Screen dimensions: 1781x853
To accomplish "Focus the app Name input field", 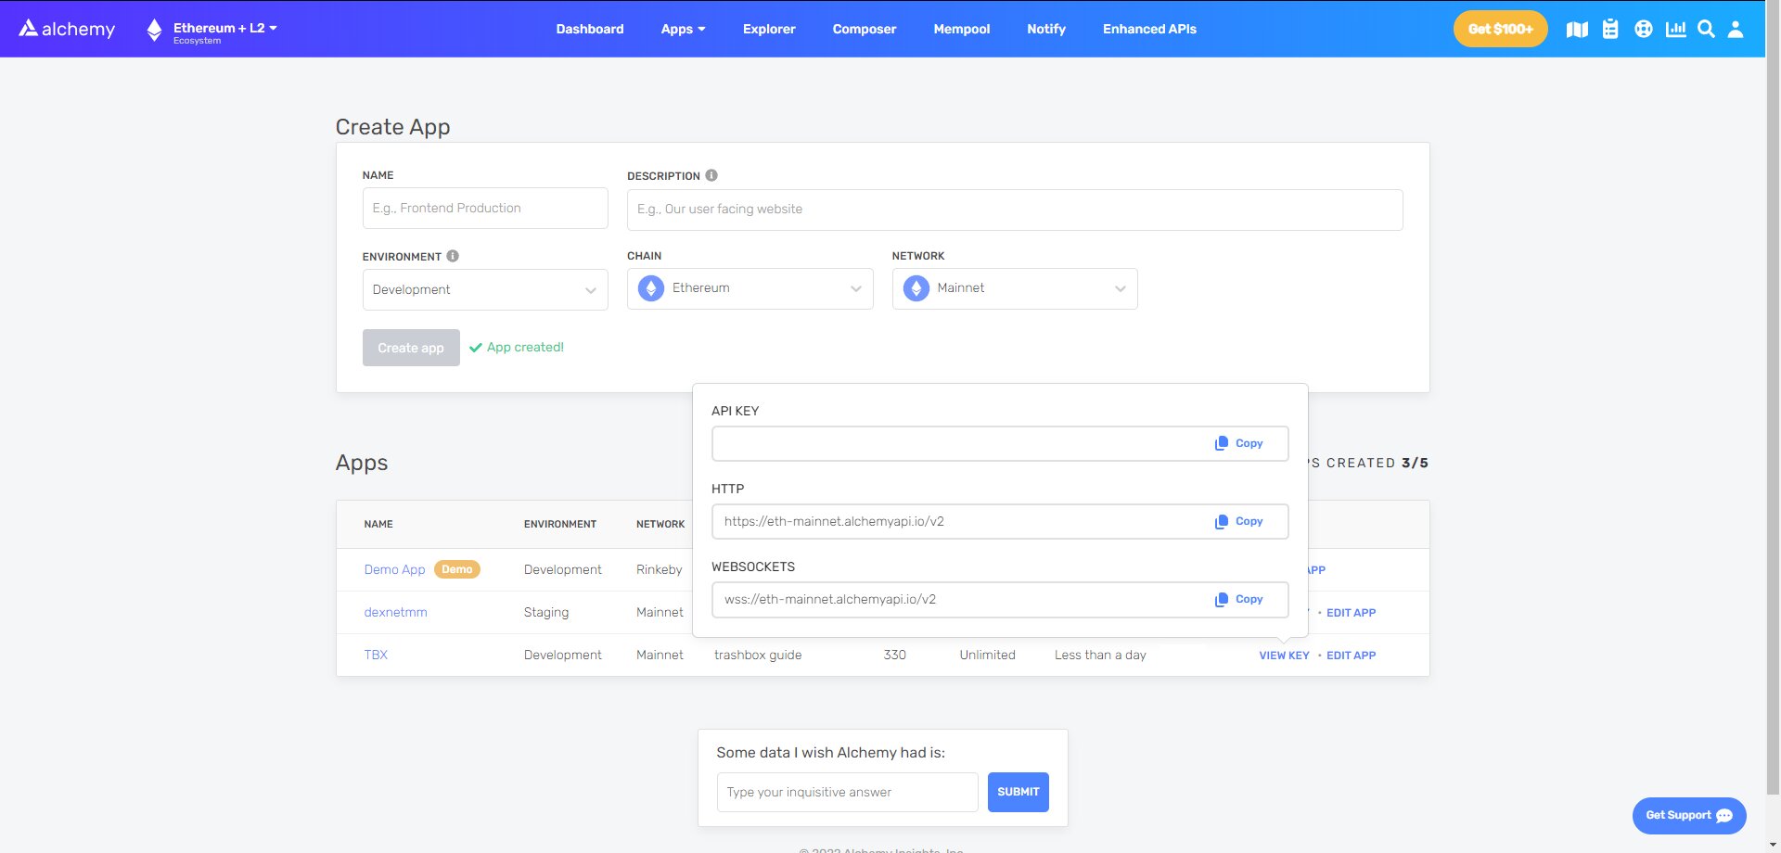I will [x=485, y=209].
